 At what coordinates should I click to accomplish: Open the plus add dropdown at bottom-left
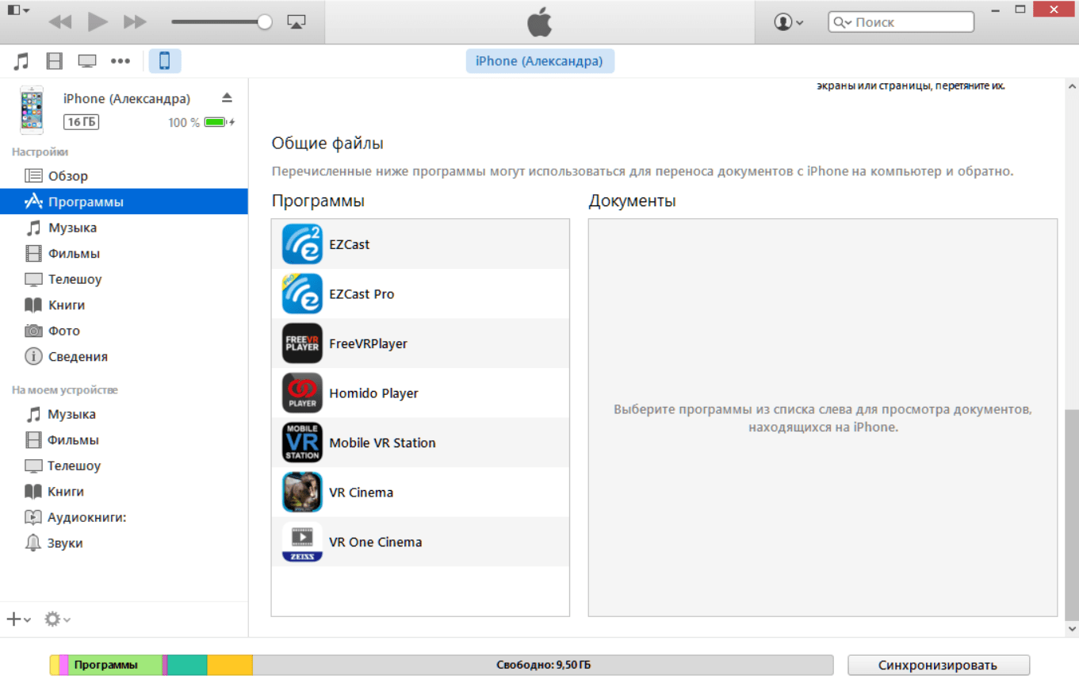(x=19, y=619)
